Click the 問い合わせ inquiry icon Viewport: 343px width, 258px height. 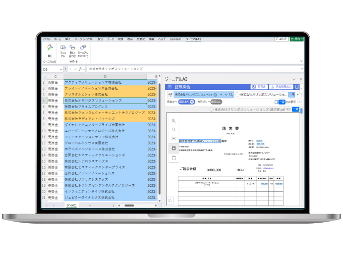tap(73, 50)
